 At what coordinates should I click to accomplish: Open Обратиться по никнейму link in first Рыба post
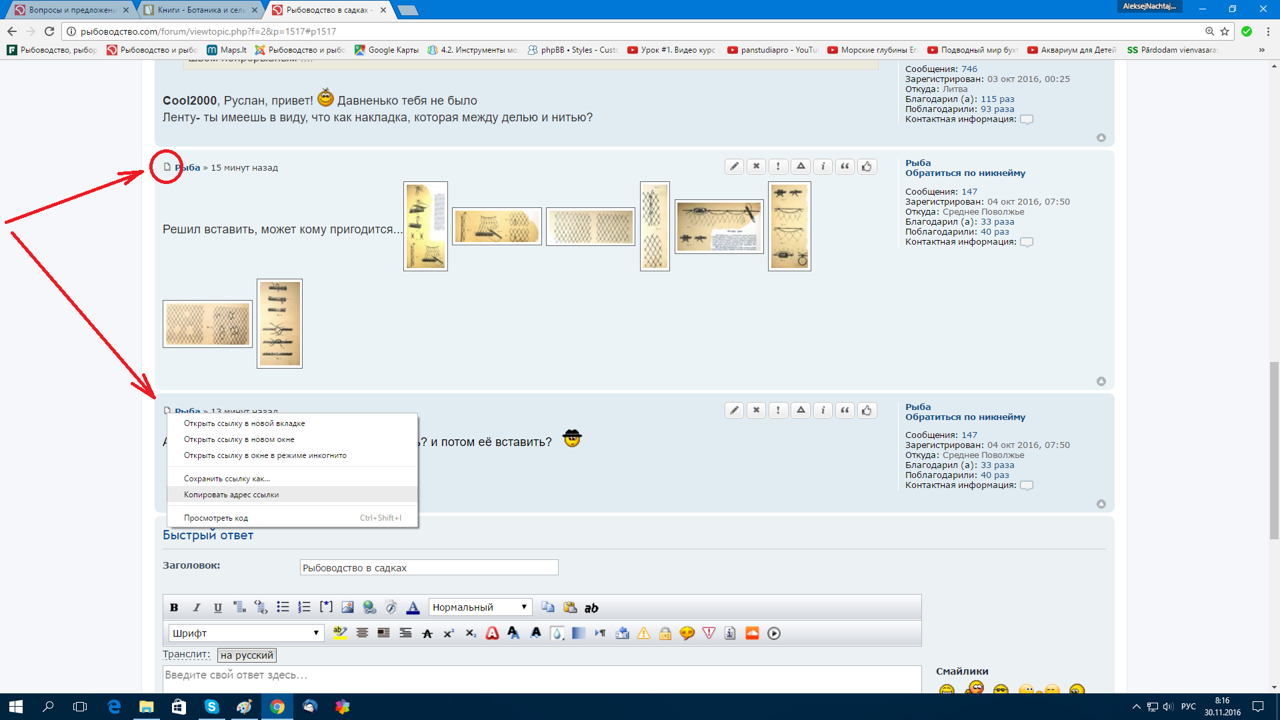tap(965, 173)
